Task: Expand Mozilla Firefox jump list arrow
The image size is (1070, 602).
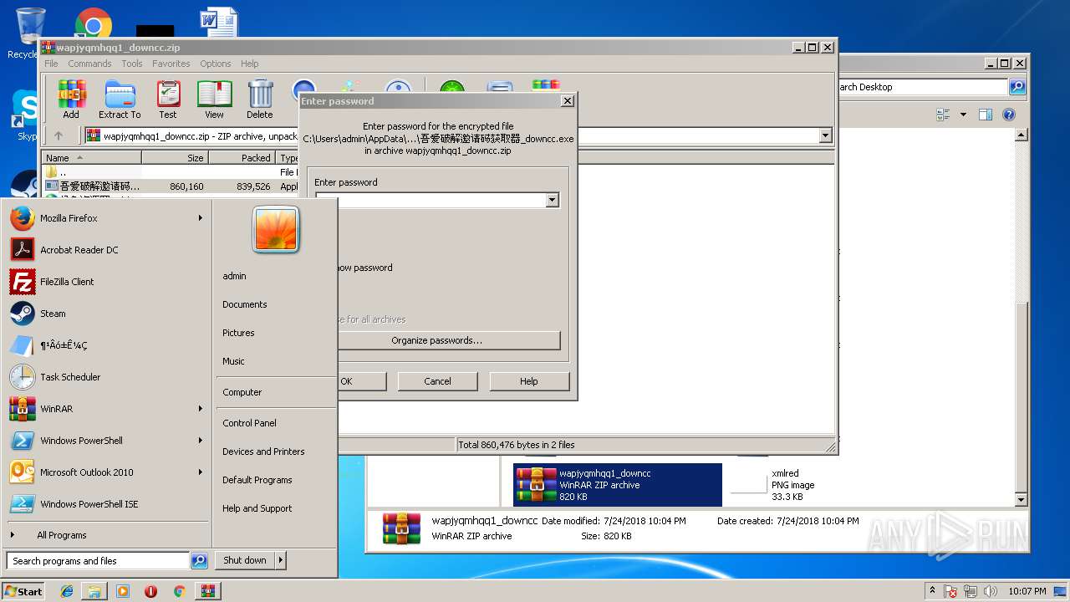Action: pyautogui.click(x=201, y=218)
